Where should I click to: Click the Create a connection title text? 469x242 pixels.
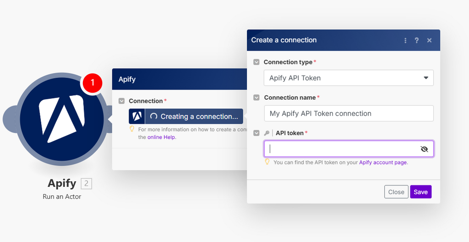(x=284, y=40)
